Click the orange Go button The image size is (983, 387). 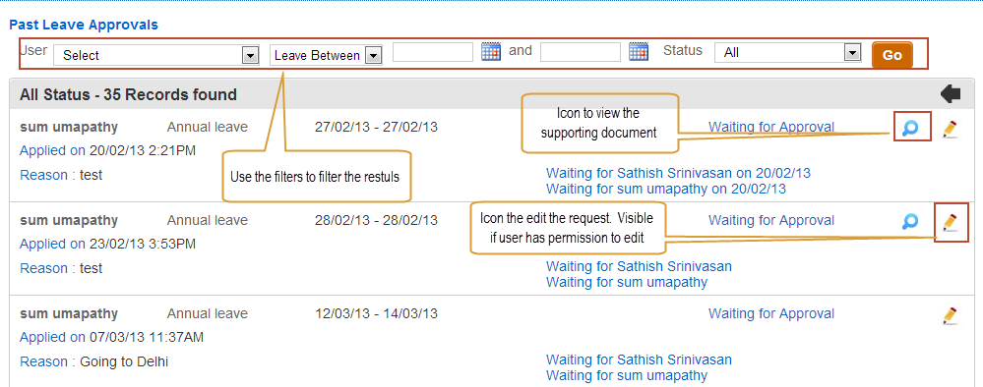pos(892,55)
